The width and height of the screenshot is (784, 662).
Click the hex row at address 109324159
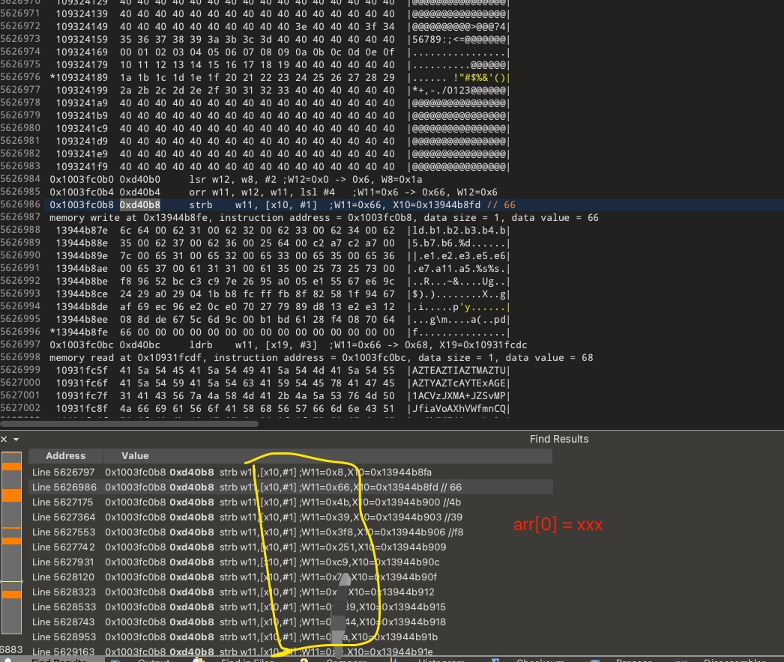(283, 39)
